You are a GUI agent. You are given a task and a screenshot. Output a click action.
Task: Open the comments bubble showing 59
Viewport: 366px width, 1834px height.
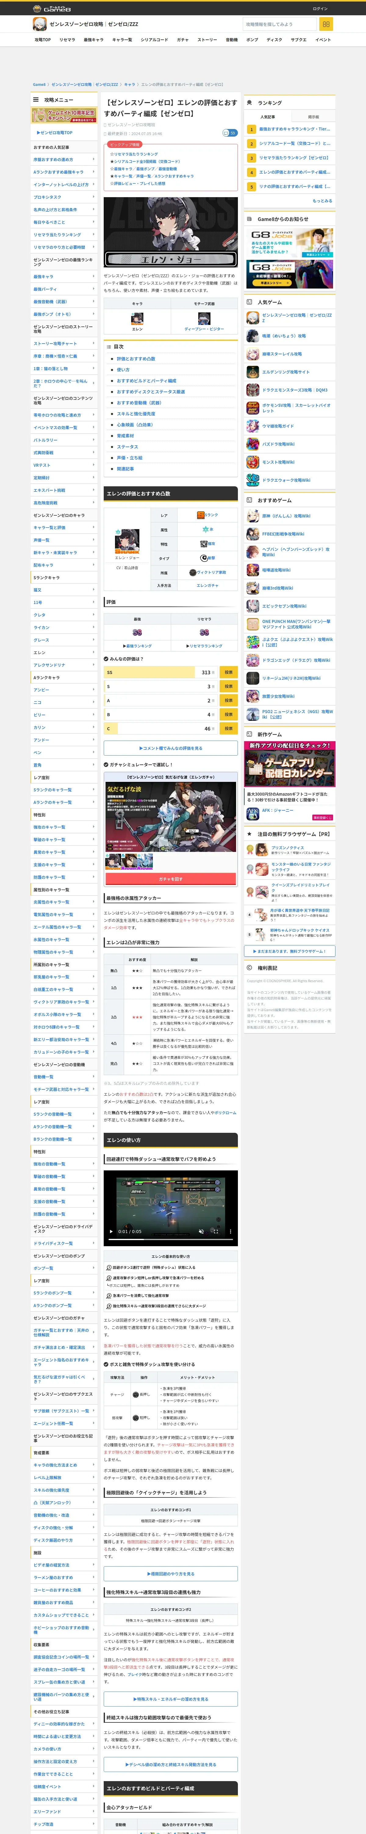coord(230,133)
